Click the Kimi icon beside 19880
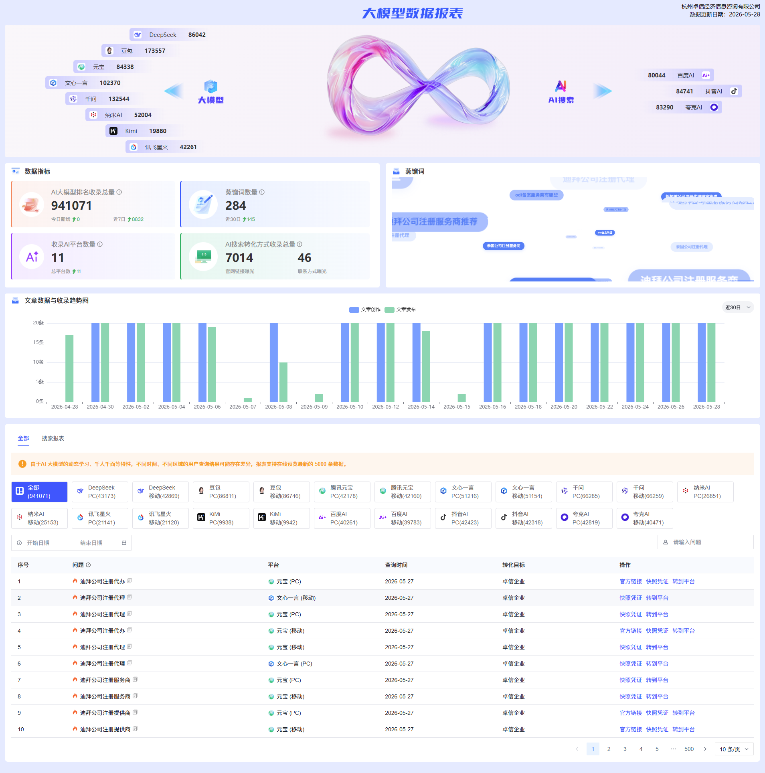 pyautogui.click(x=113, y=131)
